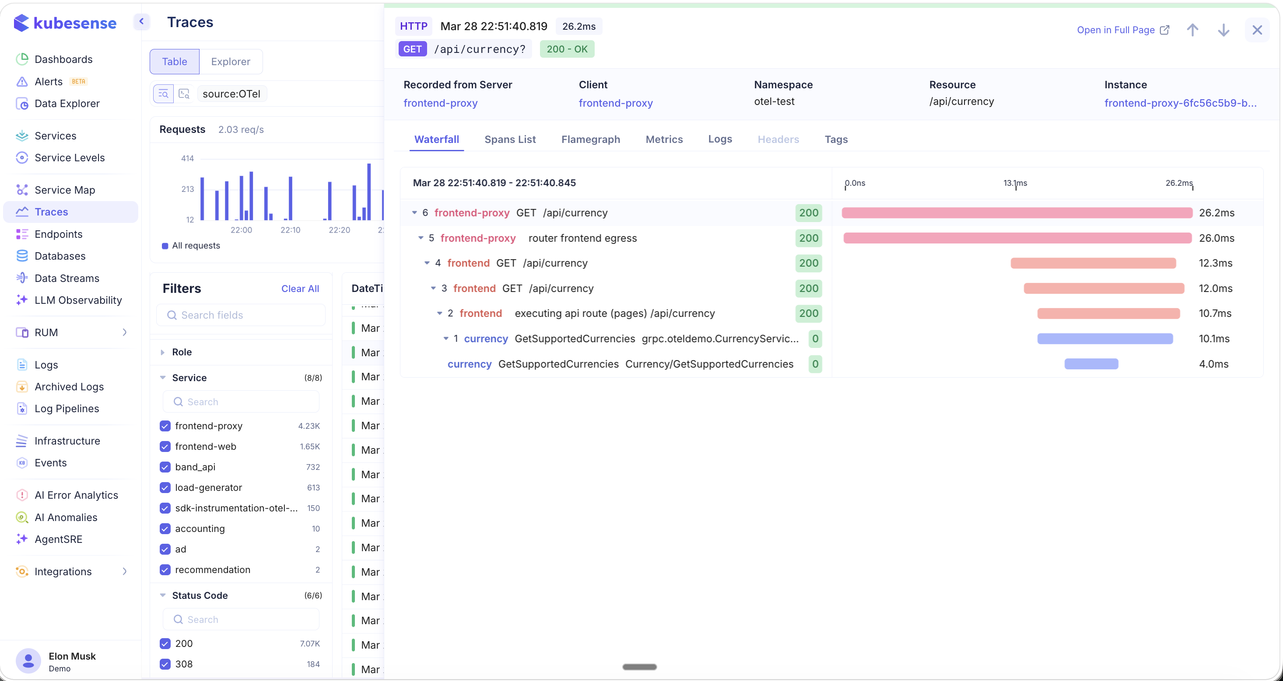This screenshot has height=681, width=1283.
Task: Open the LLM Observability sidebar item
Action: [78, 300]
